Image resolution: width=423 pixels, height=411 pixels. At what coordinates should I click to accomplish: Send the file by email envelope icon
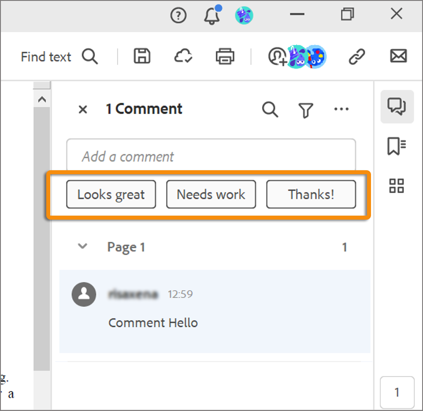tap(398, 56)
